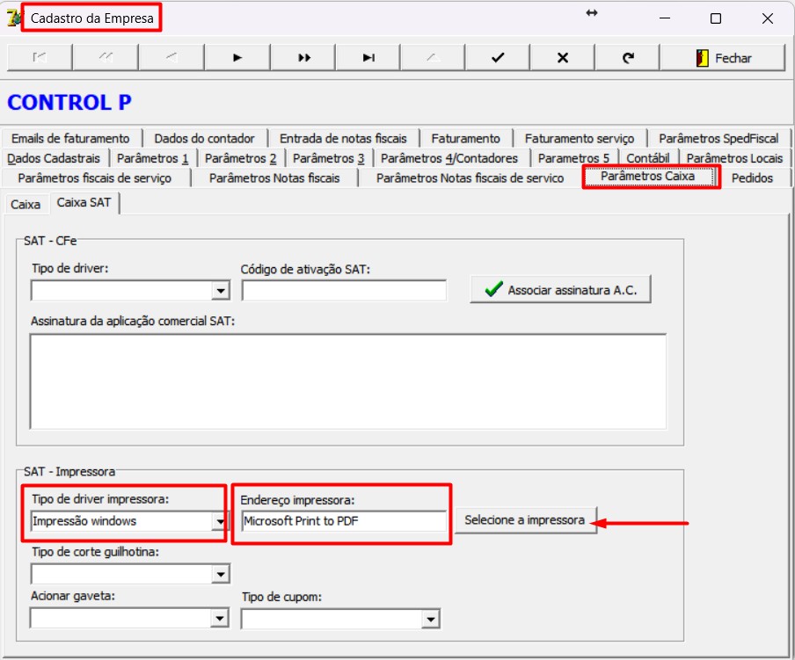Image resolution: width=795 pixels, height=660 pixels.
Task: Open Parâmetros Notas fiscais de servico tab
Action: click(x=470, y=178)
